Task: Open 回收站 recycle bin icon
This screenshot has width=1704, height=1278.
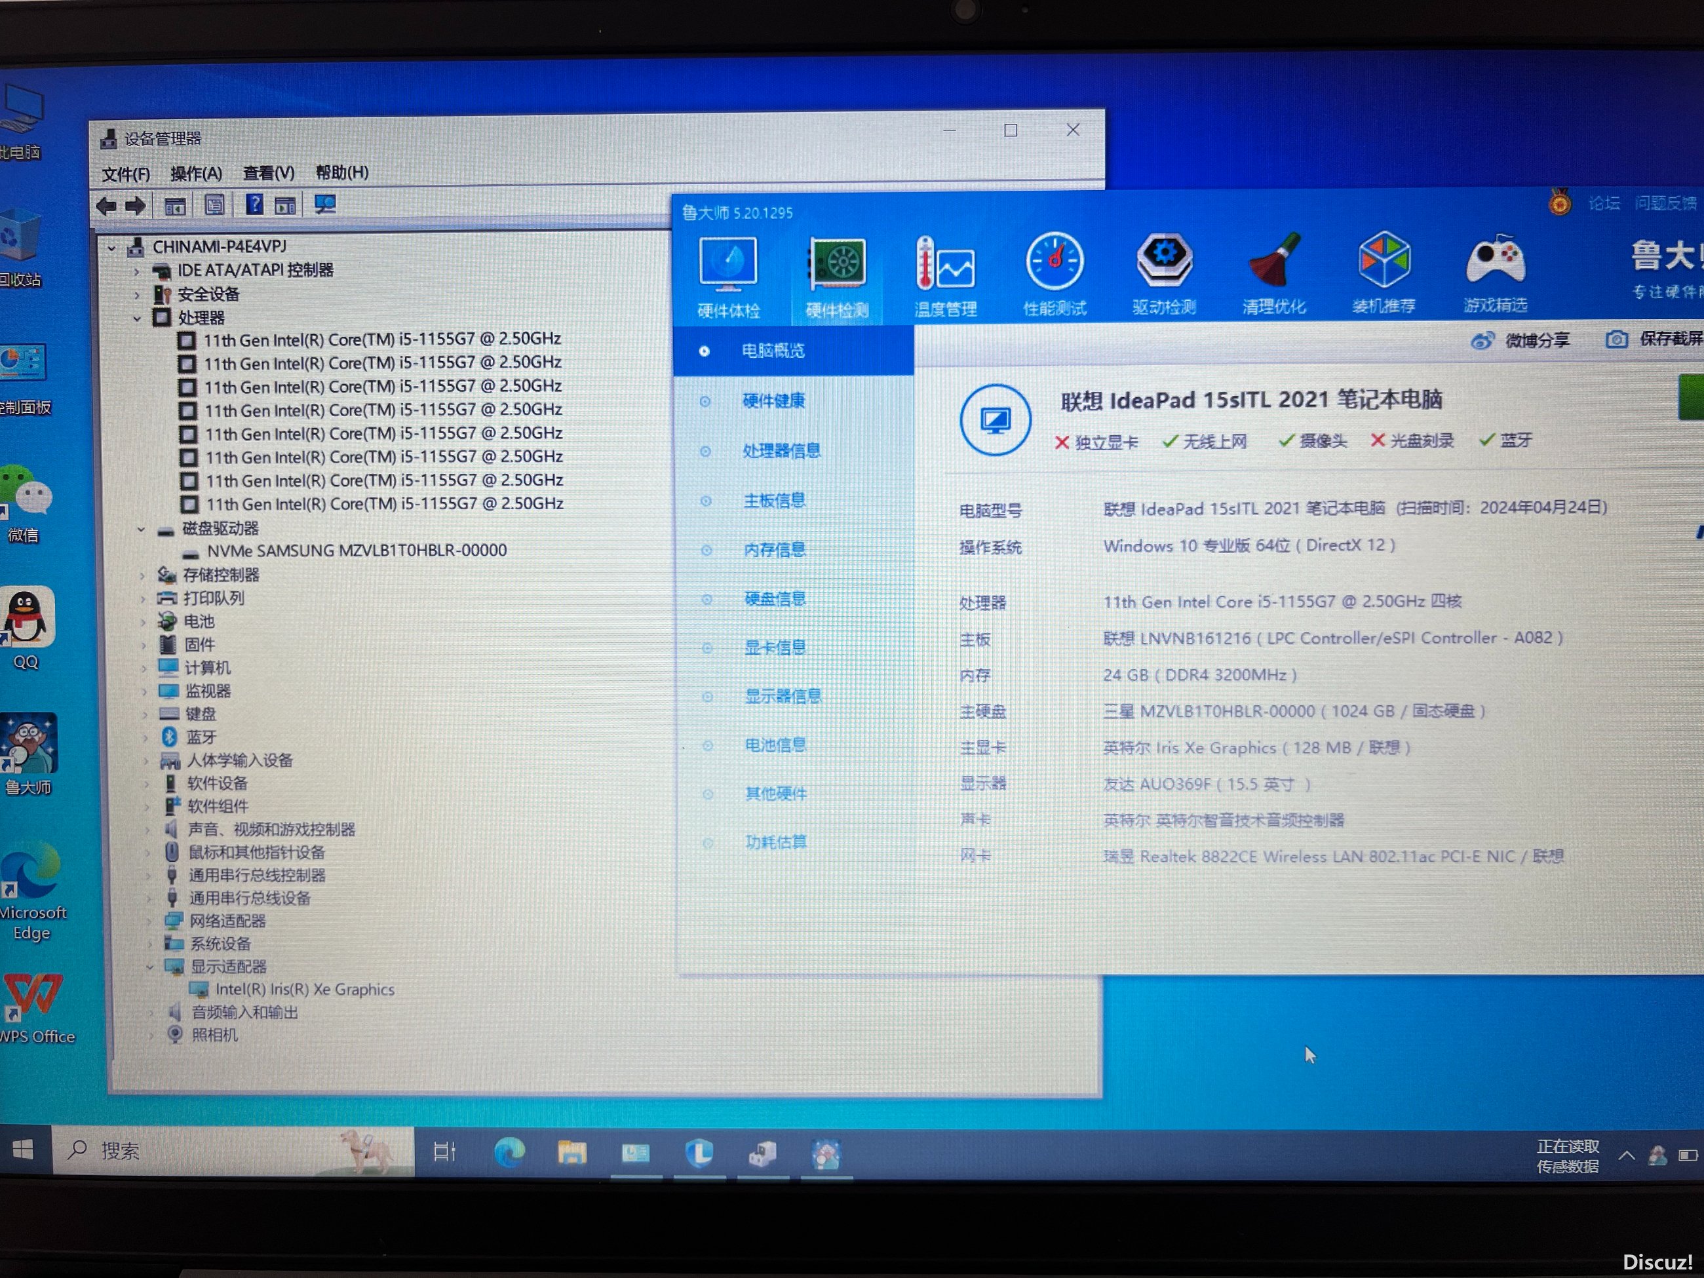Action: pyautogui.click(x=21, y=248)
